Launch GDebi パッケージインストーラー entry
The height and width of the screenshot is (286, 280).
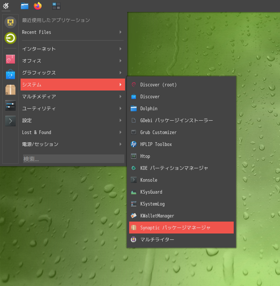pyautogui.click(x=181, y=120)
